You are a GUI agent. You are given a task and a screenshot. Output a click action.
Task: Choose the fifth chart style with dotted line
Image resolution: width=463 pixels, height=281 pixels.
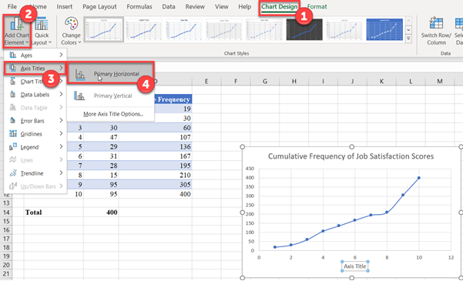point(264,29)
